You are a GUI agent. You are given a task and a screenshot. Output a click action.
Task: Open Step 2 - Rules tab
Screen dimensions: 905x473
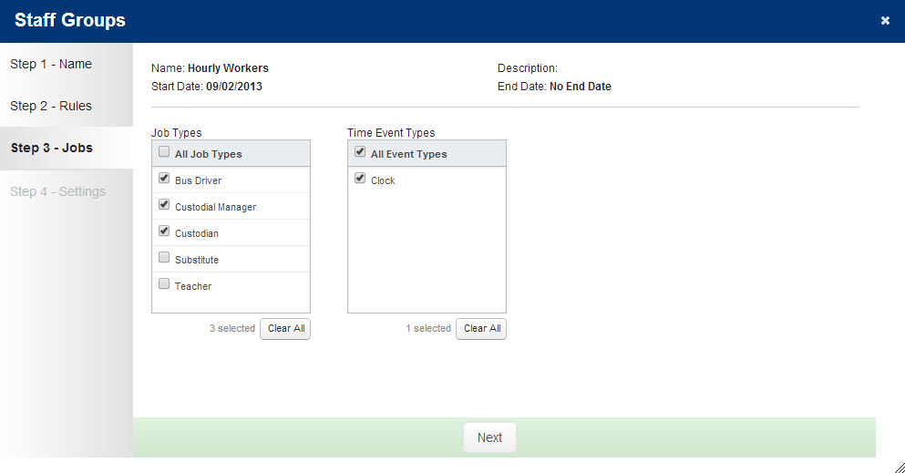51,106
